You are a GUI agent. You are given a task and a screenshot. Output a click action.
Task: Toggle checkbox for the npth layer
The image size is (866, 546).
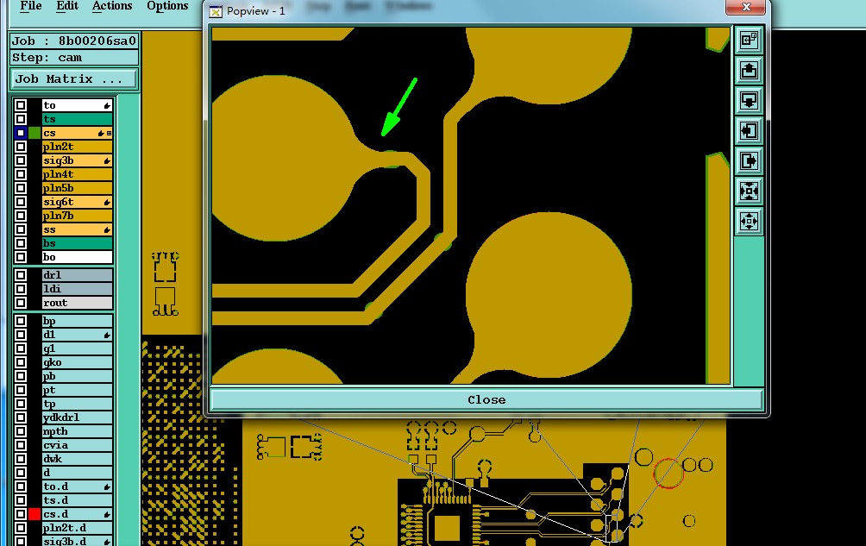tap(21, 431)
